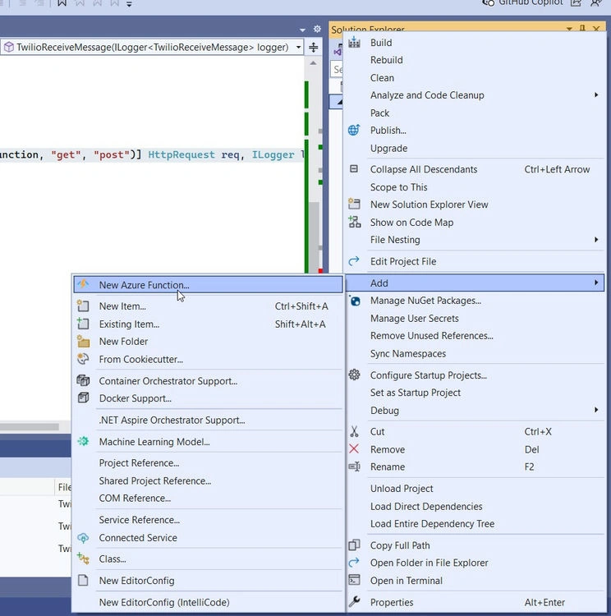Click the Build icon in context menu
The image size is (611, 616).
tap(354, 42)
